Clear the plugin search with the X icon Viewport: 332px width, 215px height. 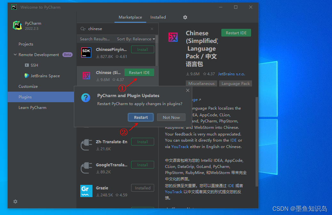(152, 29)
